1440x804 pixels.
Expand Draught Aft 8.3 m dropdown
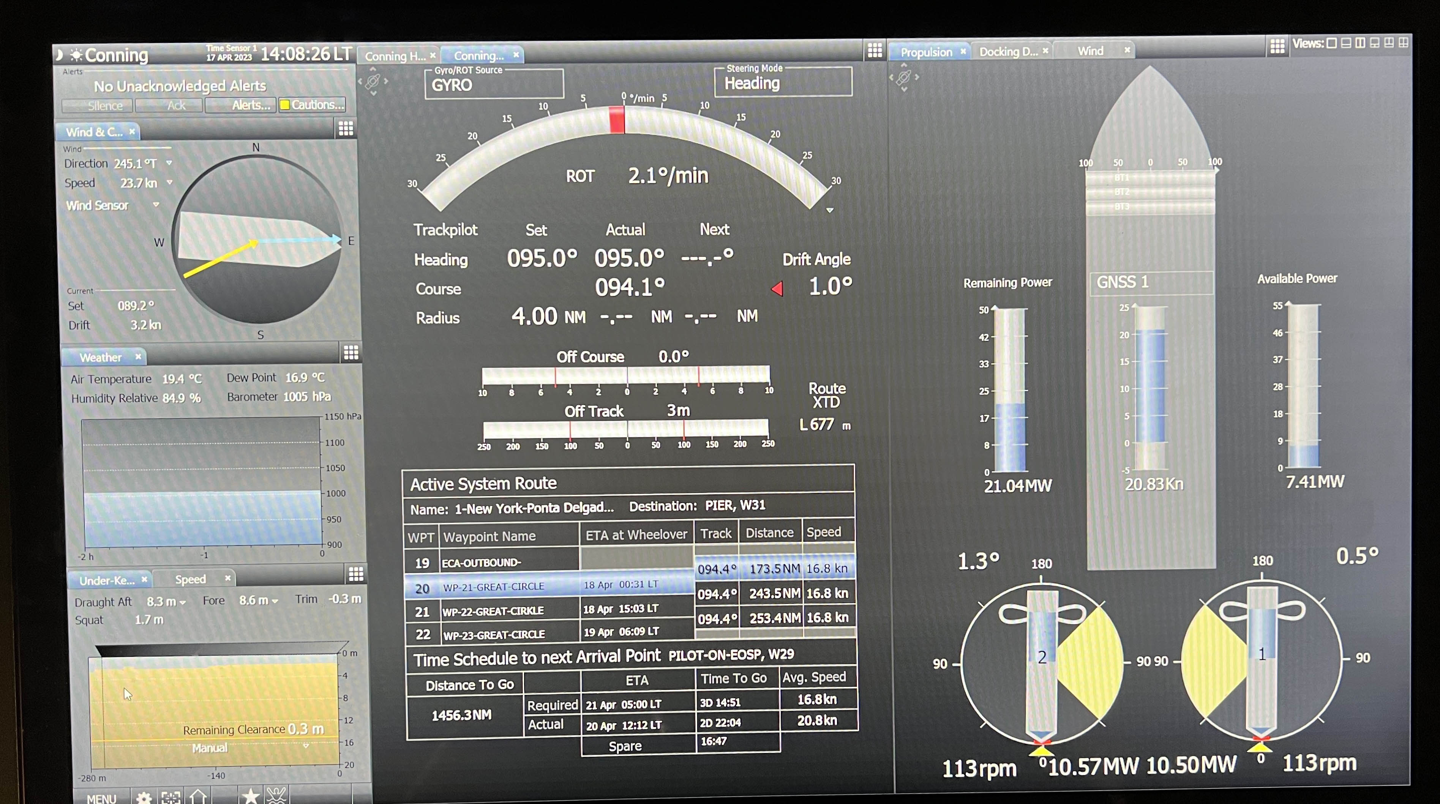pos(182,602)
